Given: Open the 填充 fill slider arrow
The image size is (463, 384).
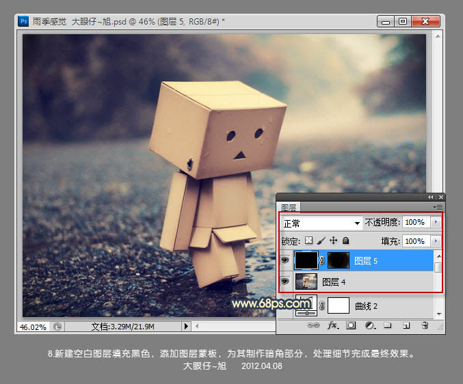Looking at the screenshot, I should pyautogui.click(x=436, y=241).
